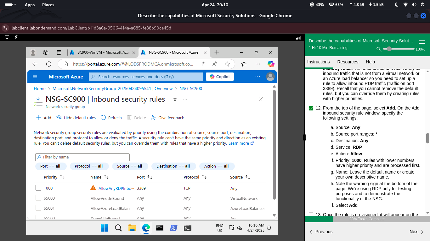The image size is (430, 241).
Task: Uncheck step 12 in the lab instructions
Action: click(311, 108)
